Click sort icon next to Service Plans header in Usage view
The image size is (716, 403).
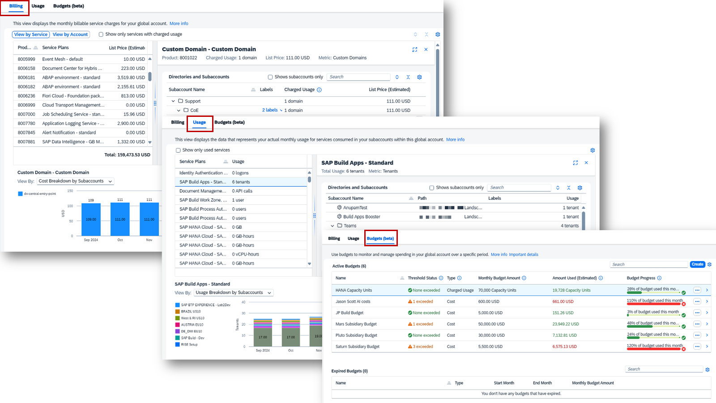(x=226, y=162)
